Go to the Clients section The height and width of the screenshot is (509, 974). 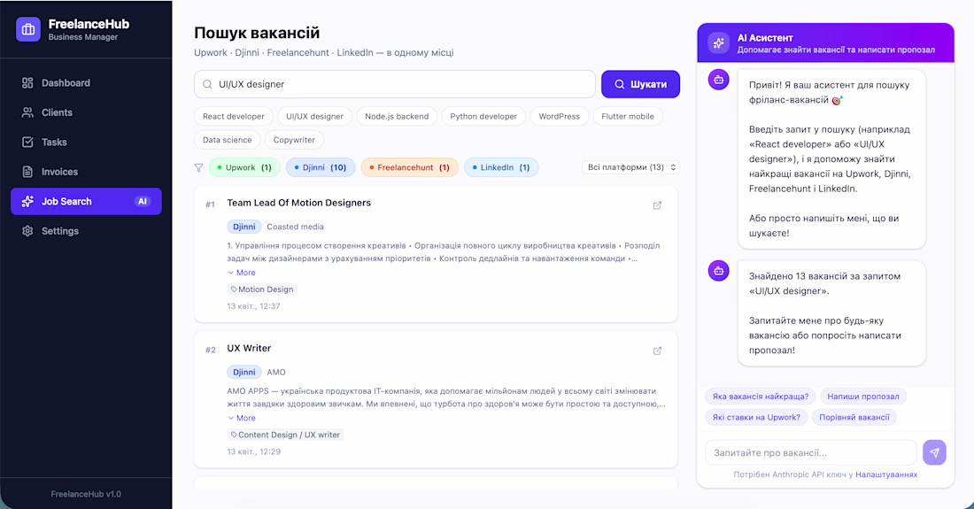(x=87, y=112)
